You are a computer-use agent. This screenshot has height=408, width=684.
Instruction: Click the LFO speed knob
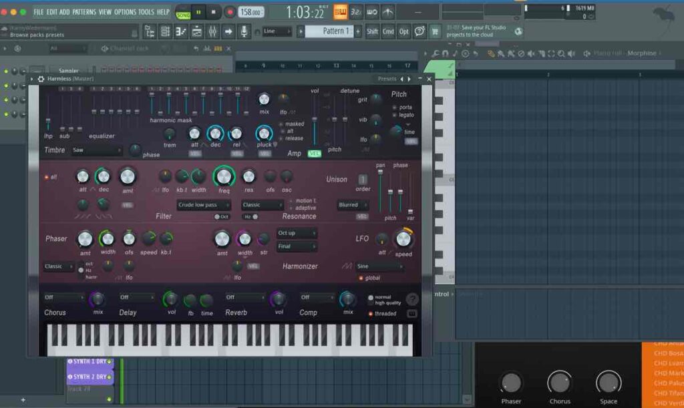403,239
